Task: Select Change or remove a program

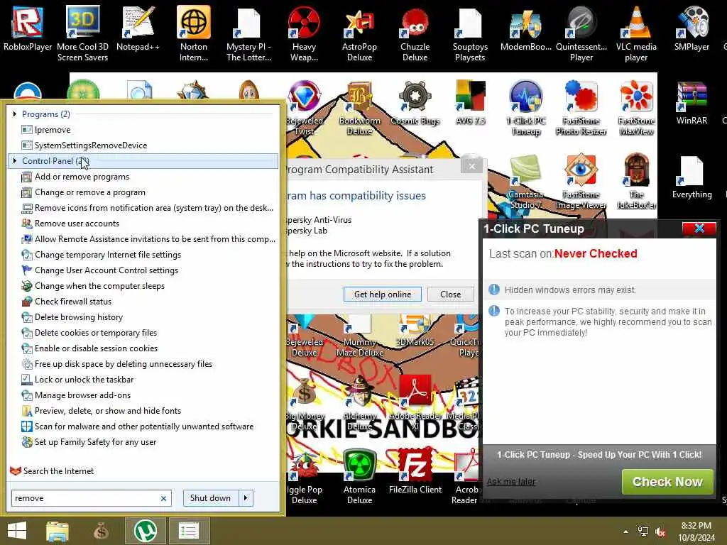Action: click(89, 192)
